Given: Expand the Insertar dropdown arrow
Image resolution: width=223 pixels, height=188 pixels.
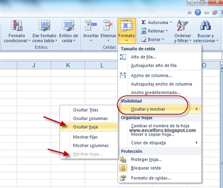Looking at the screenshot, I should tap(91, 41).
